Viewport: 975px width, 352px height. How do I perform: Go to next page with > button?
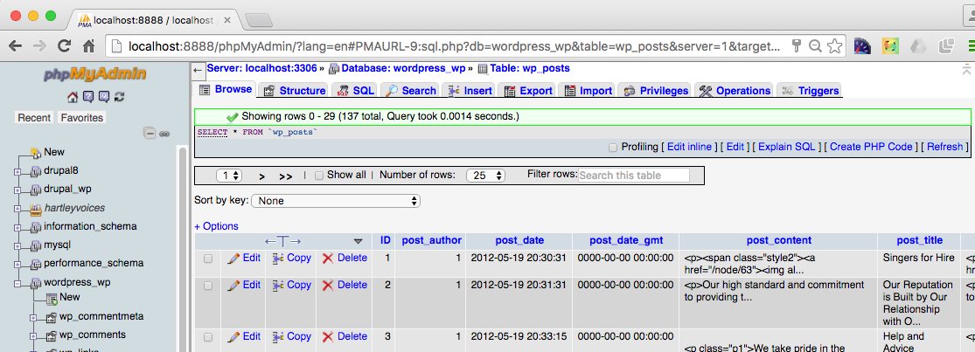pyautogui.click(x=261, y=176)
